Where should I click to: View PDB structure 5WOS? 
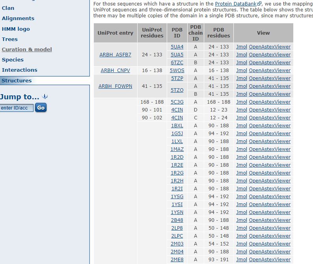click(x=177, y=71)
